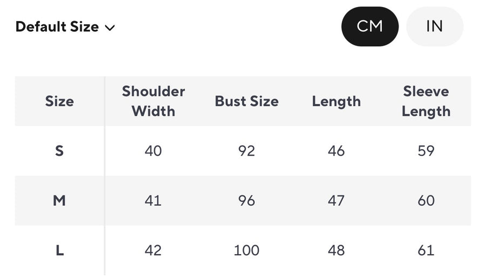Select the size S row label
This screenshot has height=279, width=486.
pos(59,151)
